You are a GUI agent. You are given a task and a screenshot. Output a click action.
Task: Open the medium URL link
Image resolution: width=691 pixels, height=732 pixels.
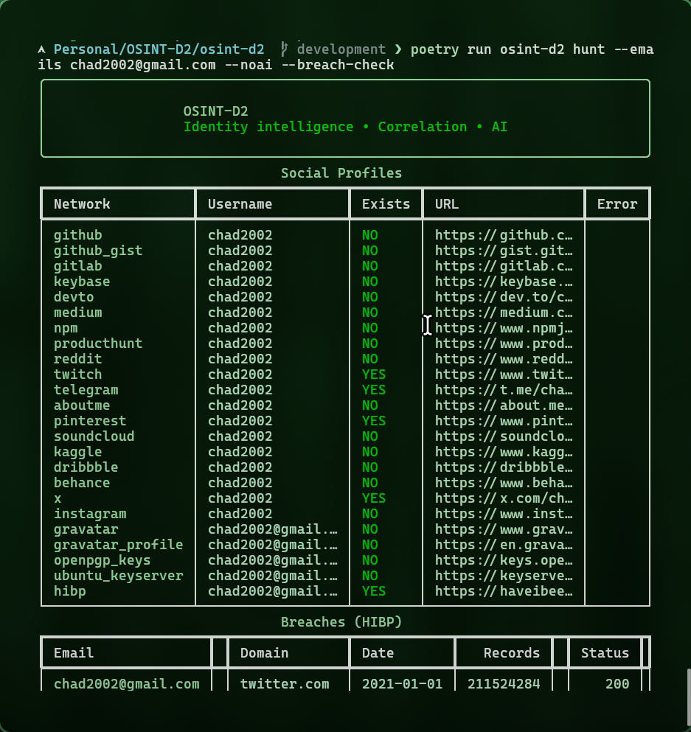pyautogui.click(x=504, y=313)
